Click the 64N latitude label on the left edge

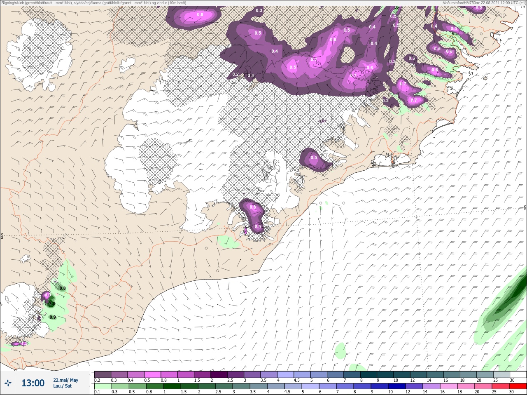[2, 237]
